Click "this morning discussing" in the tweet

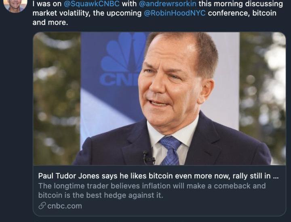(247, 4)
